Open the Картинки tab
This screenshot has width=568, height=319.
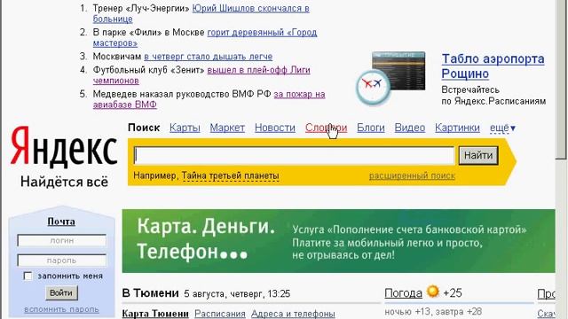click(457, 128)
